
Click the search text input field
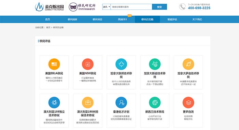pyautogui.click(x=131, y=7)
